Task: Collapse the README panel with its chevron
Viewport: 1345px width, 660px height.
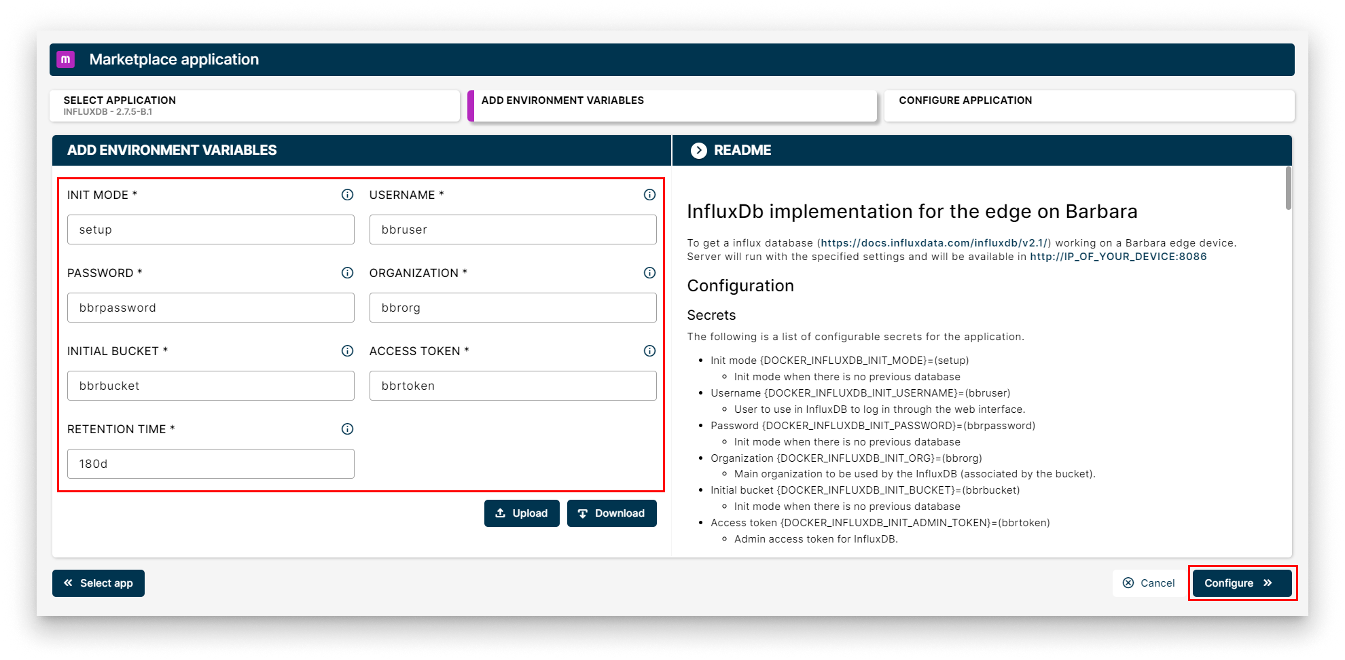Action: [x=698, y=150]
